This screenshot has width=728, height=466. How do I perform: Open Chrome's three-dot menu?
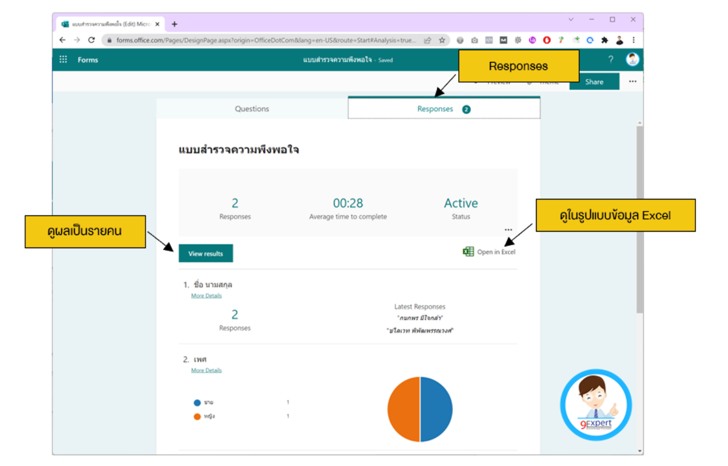[633, 40]
